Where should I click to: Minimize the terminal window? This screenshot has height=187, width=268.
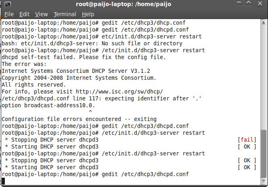pyautogui.click(x=239, y=3)
